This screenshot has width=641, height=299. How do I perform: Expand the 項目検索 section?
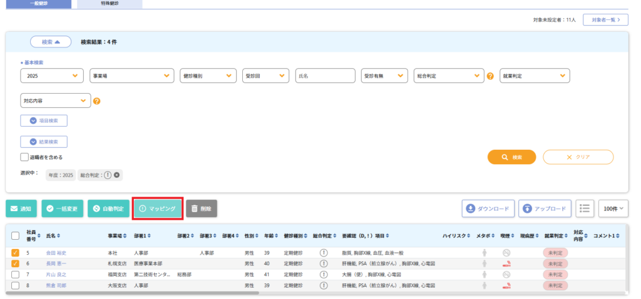(x=44, y=120)
